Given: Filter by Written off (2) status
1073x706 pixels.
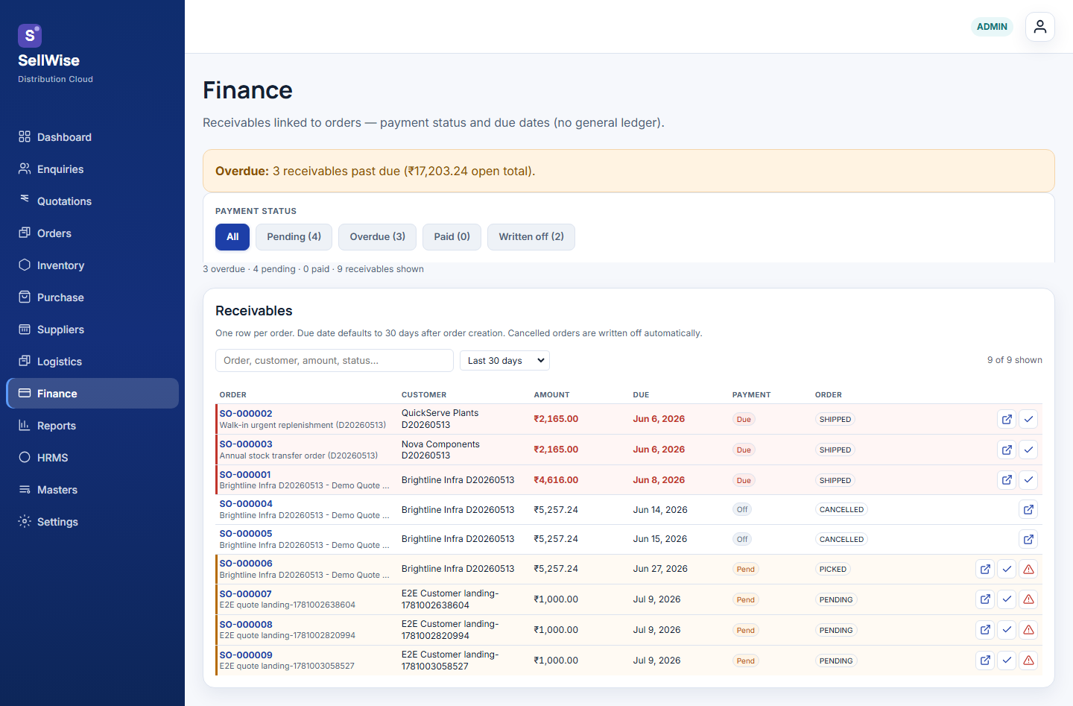Looking at the screenshot, I should coord(531,237).
